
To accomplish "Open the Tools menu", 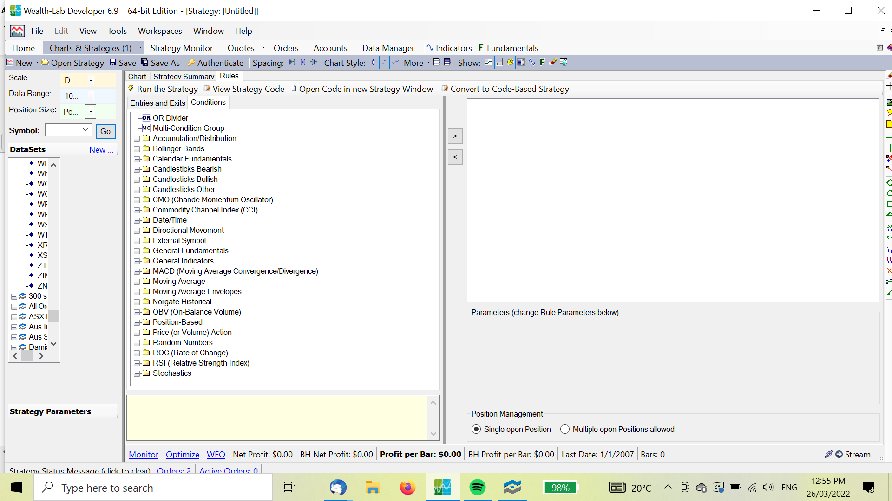I will [117, 31].
